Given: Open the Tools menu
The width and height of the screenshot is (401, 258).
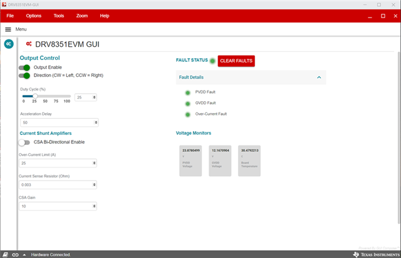Looking at the screenshot, I should coord(58,16).
